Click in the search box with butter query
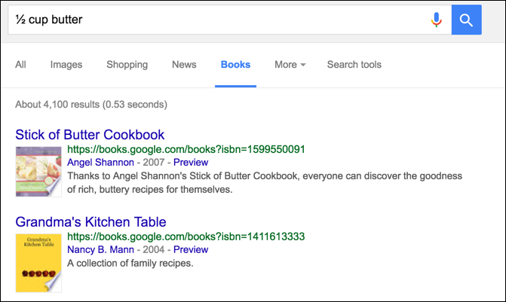 coord(219,20)
